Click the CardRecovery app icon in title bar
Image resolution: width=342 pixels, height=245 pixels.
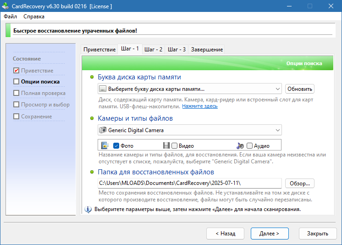(x=5, y=6)
